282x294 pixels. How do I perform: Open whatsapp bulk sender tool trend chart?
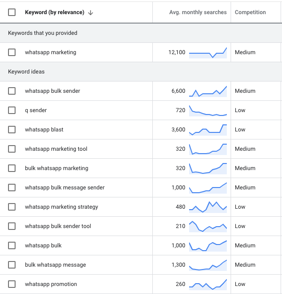[208, 227]
